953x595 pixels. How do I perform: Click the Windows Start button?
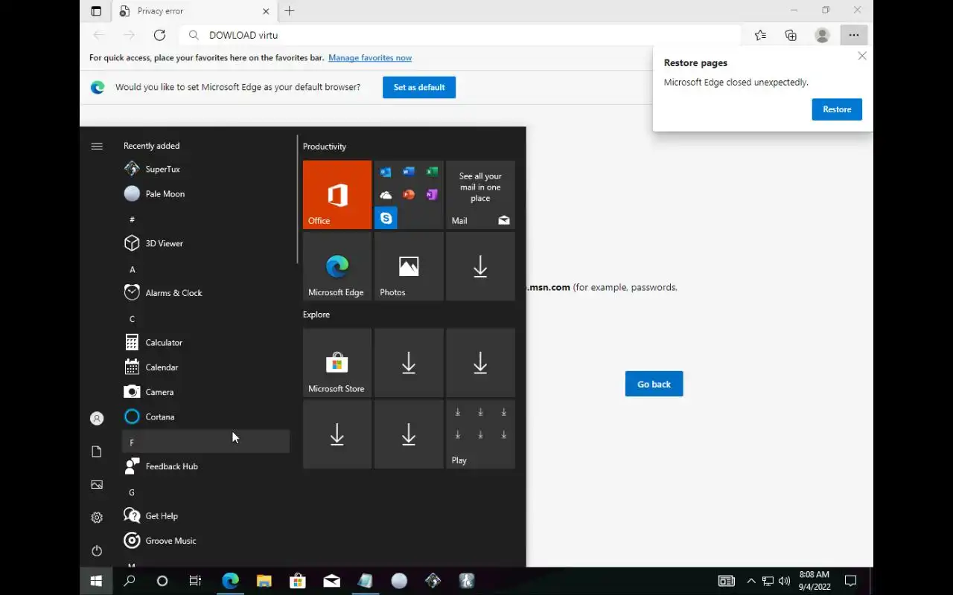(x=96, y=581)
